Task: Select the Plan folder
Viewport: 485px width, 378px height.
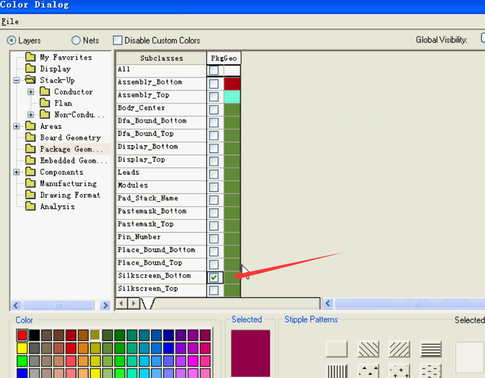Action: point(56,103)
